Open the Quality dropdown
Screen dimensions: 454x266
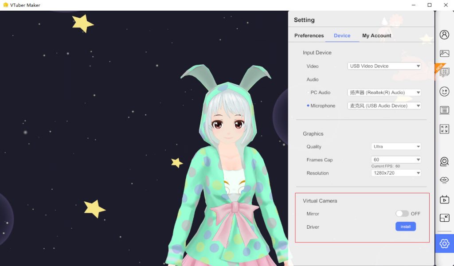click(x=396, y=146)
